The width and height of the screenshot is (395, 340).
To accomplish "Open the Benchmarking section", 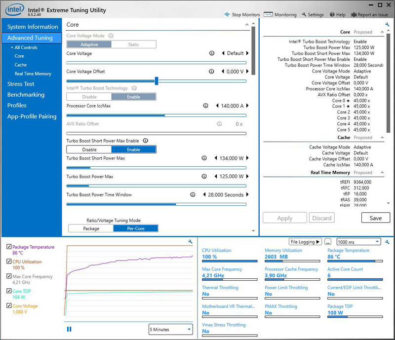I will [x=26, y=95].
